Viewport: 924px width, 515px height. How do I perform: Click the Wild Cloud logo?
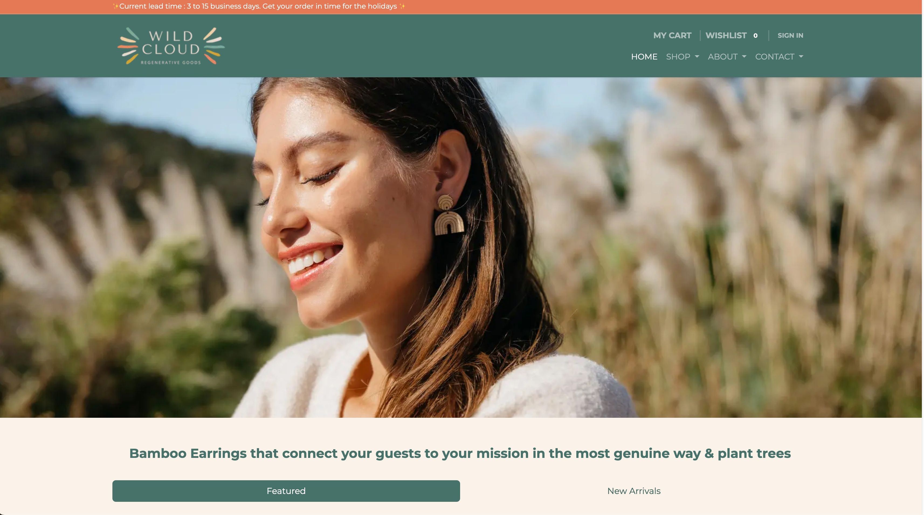[x=171, y=46]
